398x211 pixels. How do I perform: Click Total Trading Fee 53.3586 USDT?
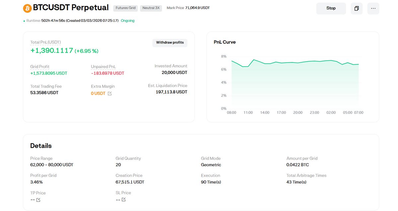44,93
